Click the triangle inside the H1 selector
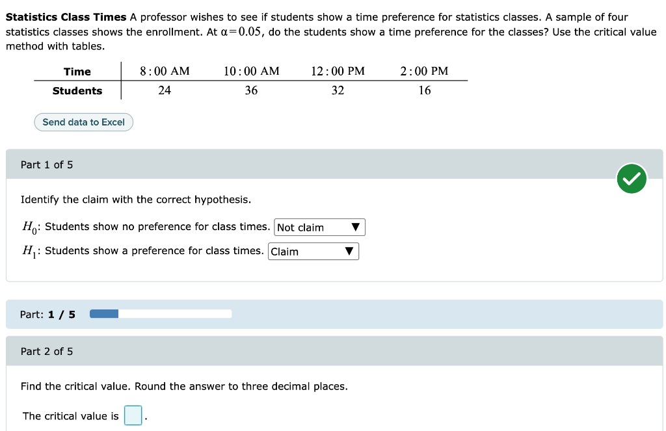This screenshot has width=666, height=431. (x=349, y=251)
